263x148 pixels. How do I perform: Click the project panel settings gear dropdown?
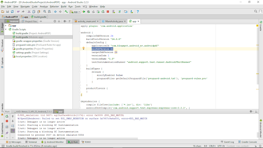[x=65, y=21]
